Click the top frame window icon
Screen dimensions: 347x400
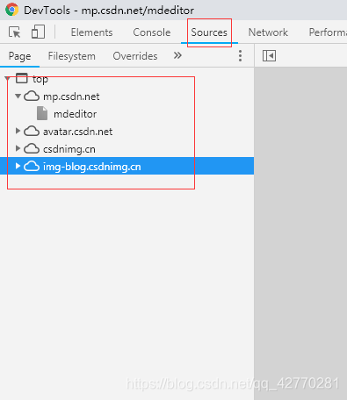[x=22, y=78]
